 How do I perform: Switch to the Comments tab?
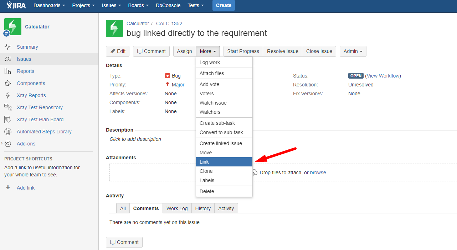(x=146, y=208)
